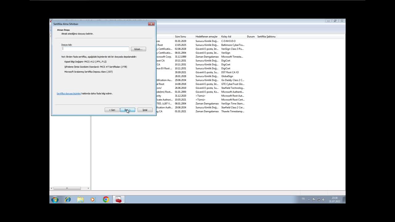
Task: Open the Sertifika dosyası biçimleri help link
Action: (x=69, y=93)
